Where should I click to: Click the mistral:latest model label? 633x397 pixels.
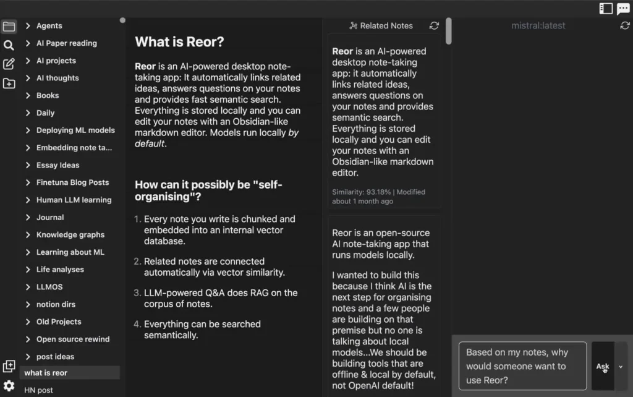click(x=538, y=25)
